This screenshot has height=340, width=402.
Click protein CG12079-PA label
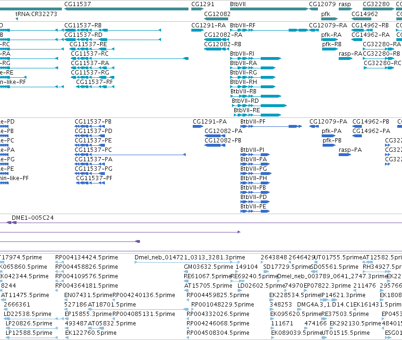(x=328, y=122)
